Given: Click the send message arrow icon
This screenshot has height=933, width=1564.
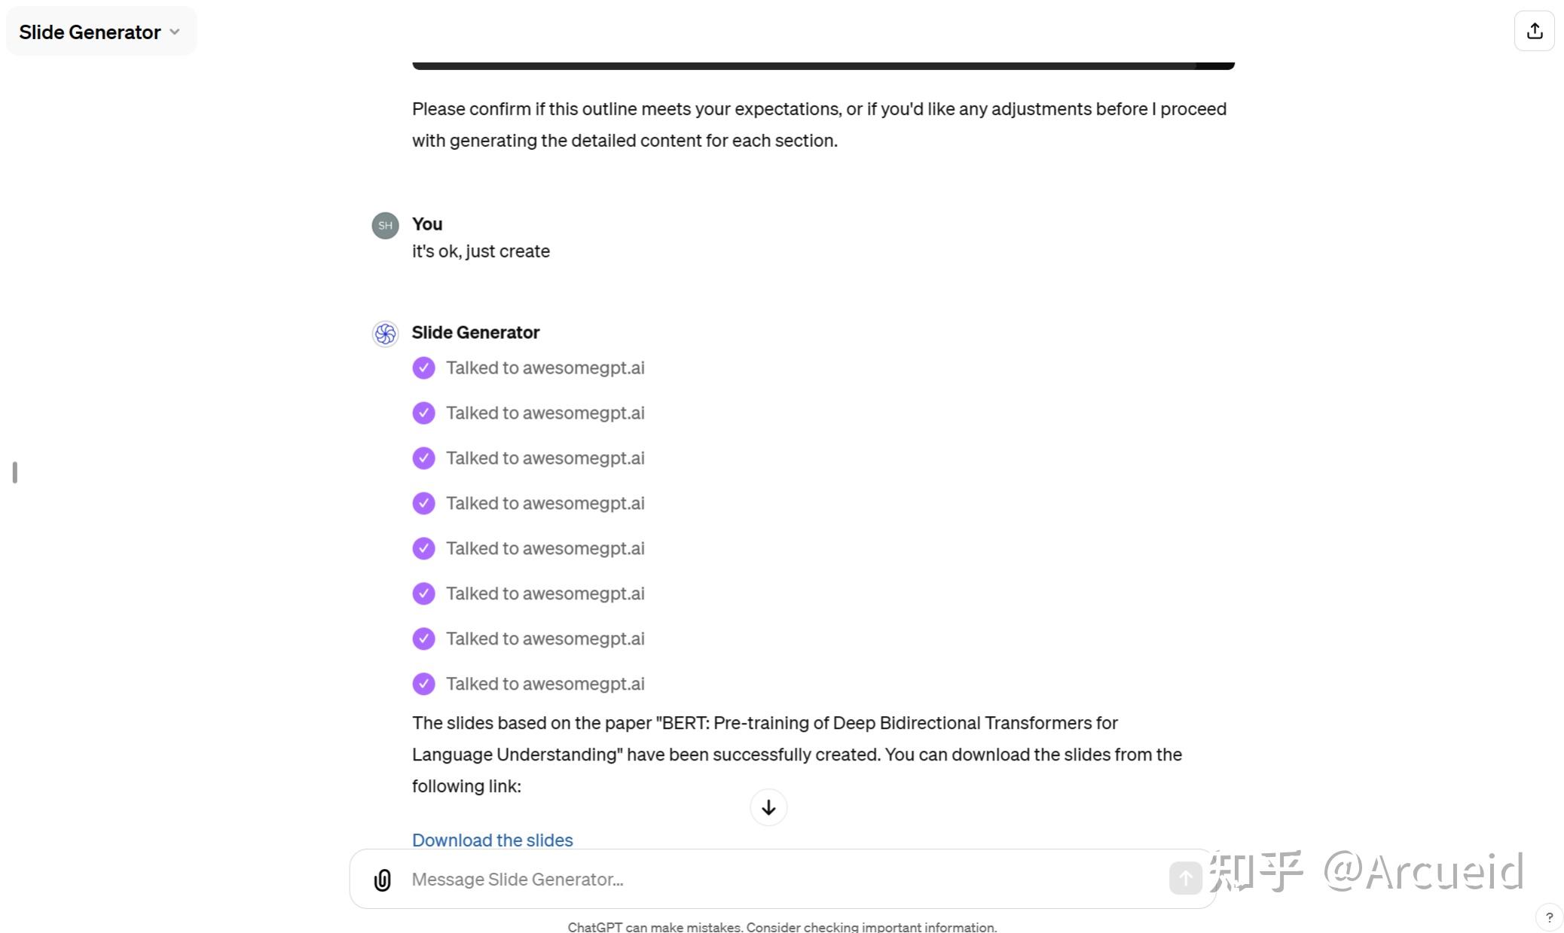Looking at the screenshot, I should pyautogui.click(x=1185, y=878).
